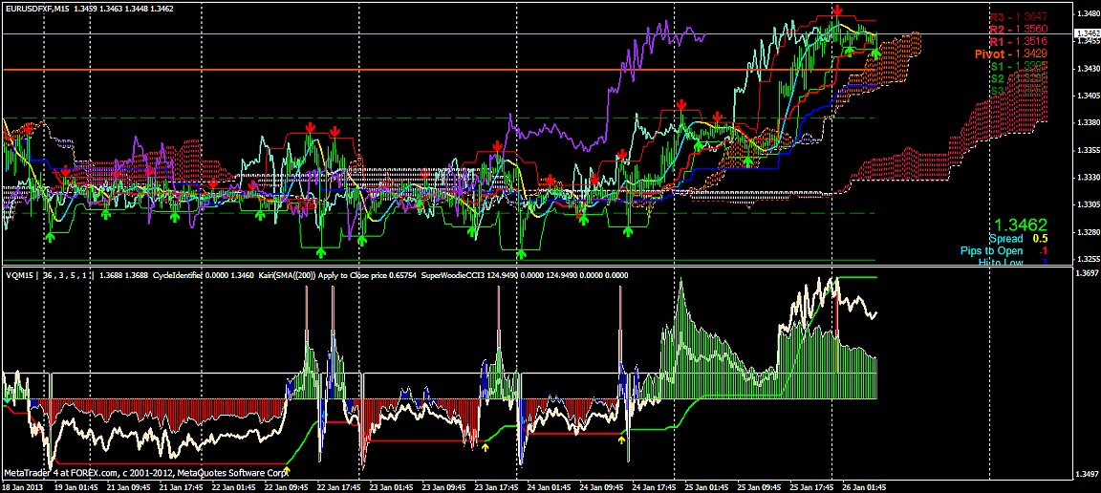Click the yellow arrow beside the MetaQuotes copyright text

[x=288, y=470]
